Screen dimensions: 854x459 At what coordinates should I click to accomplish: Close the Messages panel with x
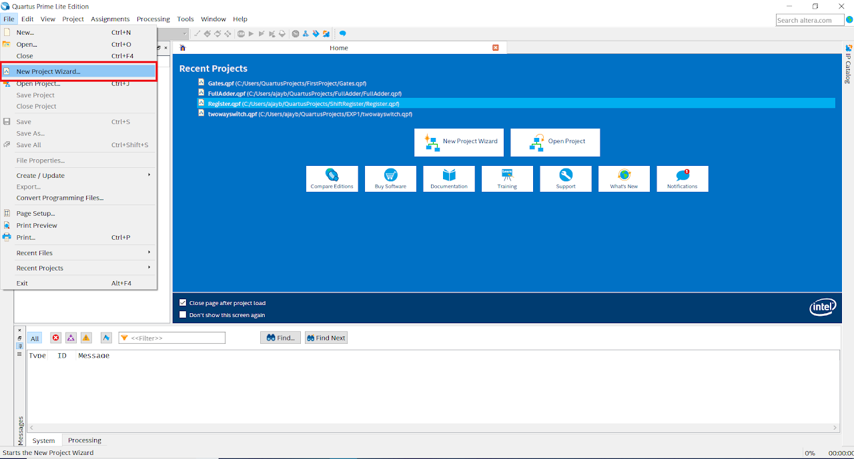click(19, 330)
